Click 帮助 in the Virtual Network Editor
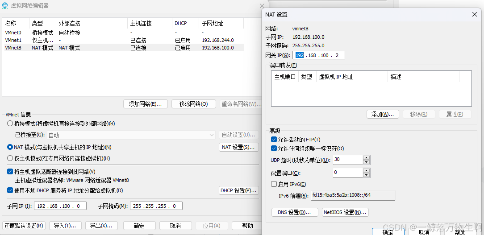This screenshot has height=235, width=484. pyautogui.click(x=247, y=226)
